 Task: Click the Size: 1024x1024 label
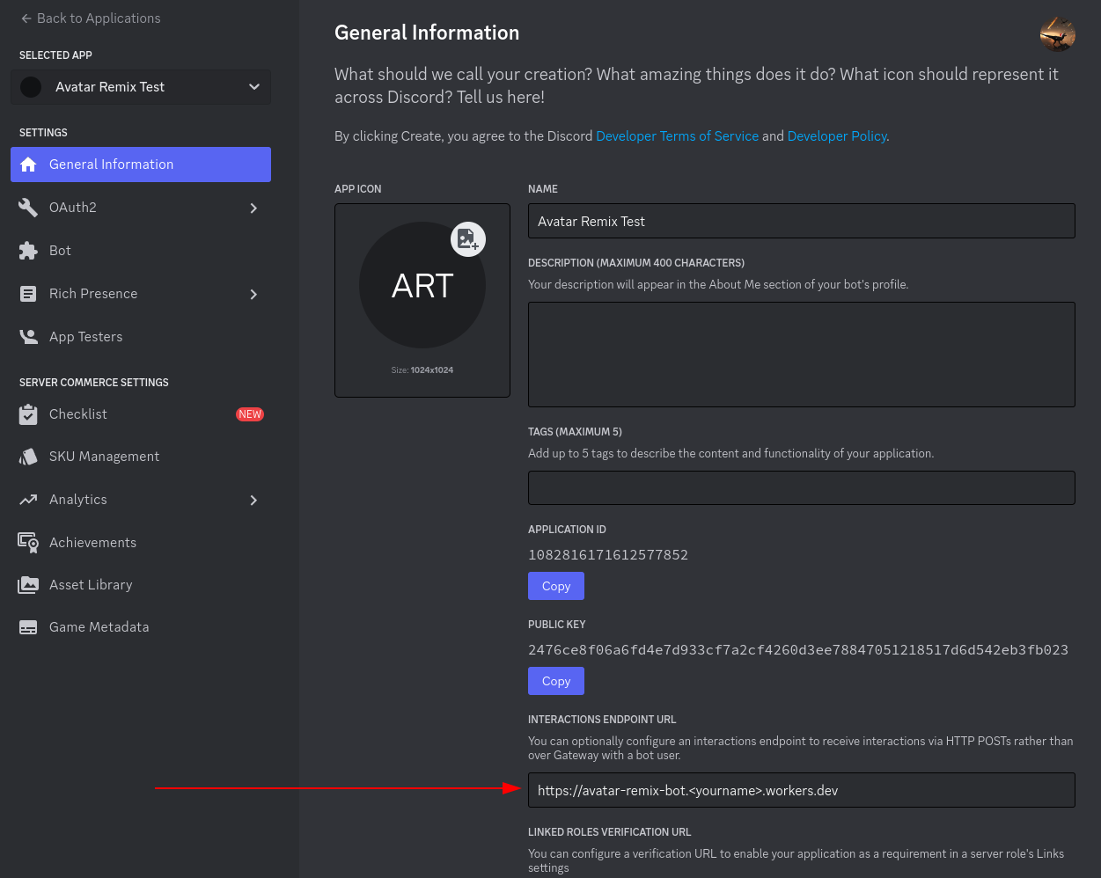(x=422, y=370)
